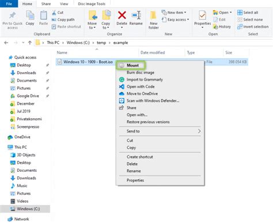Open 3D Objects in sidebar

[26, 155]
